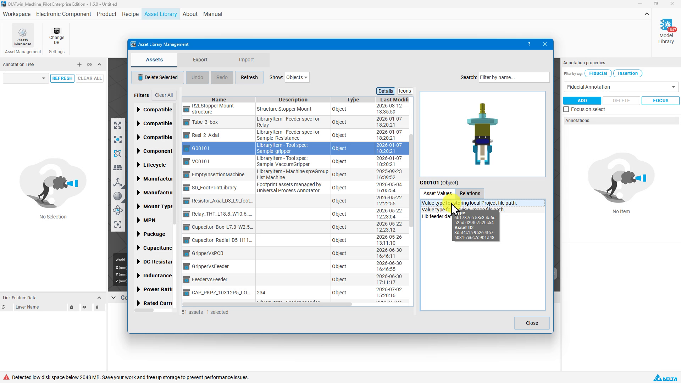Image resolution: width=681 pixels, height=383 pixels.
Task: Toggle annotation visibility eye in Annotation Tree
Action: pos(89,65)
